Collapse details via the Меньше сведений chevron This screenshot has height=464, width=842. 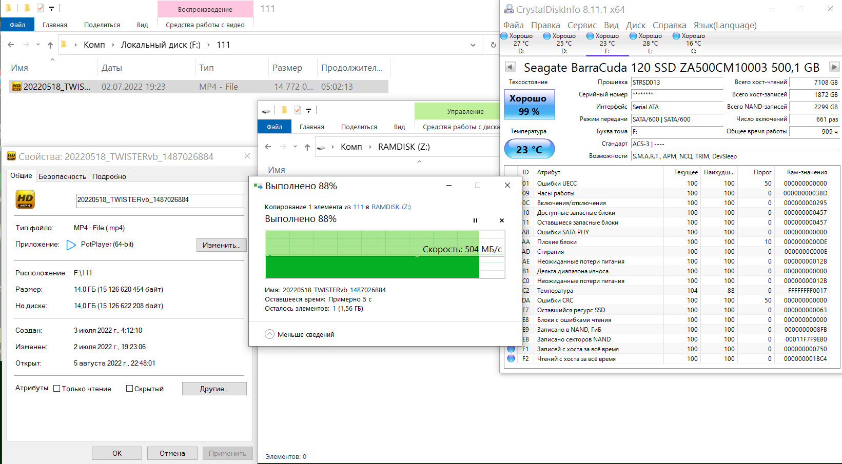269,334
